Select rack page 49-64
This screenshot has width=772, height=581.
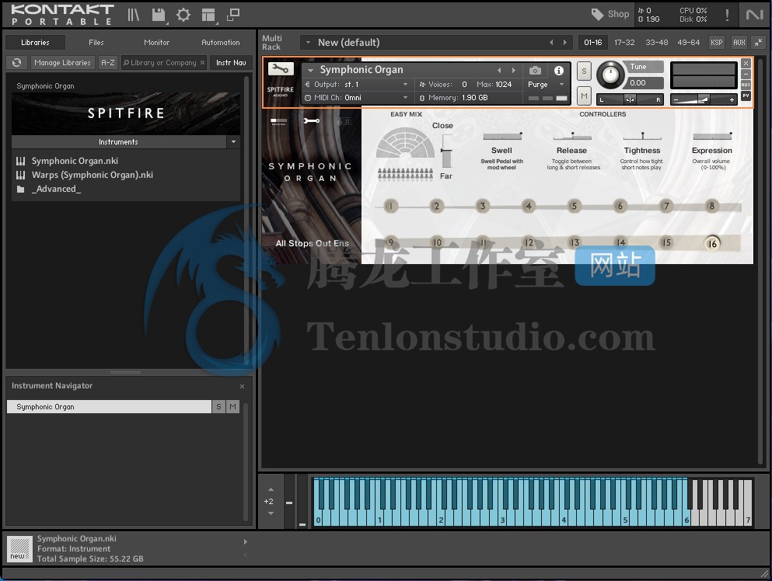pyautogui.click(x=688, y=42)
